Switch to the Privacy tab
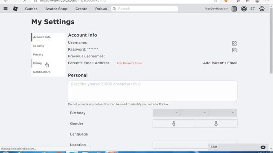273x153 pixels. tap(48, 54)
